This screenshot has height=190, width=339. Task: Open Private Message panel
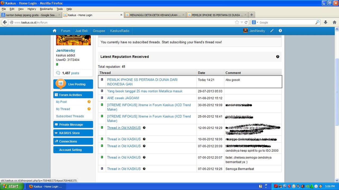tap(73, 125)
